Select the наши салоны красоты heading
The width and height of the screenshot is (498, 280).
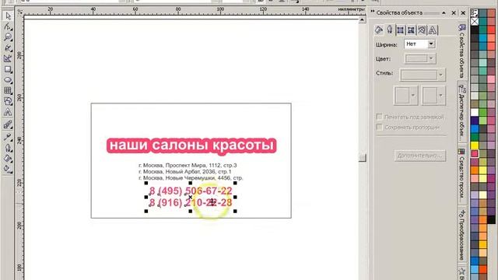[x=191, y=145]
